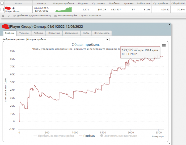
Task: Click the green profit history sparkline thumbnail
Action: point(64,10)
